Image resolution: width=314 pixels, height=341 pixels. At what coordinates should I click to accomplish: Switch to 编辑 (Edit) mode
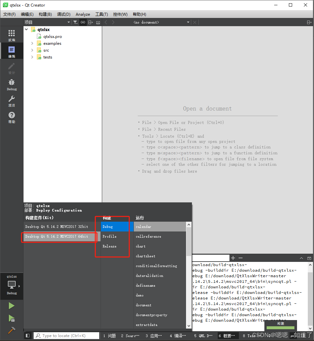(12, 50)
